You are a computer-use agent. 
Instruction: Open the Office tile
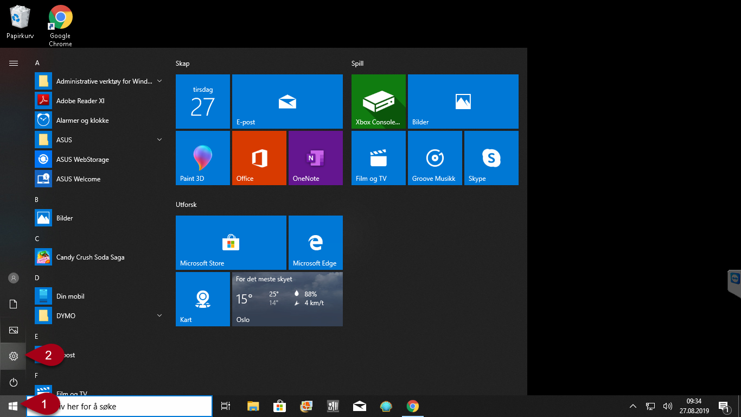point(259,158)
